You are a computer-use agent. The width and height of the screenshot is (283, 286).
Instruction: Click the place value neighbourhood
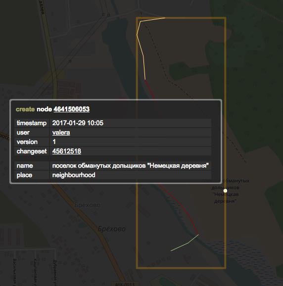74,175
